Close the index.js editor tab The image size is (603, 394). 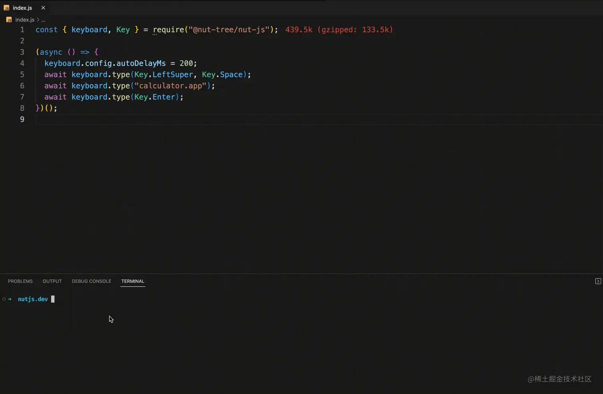tap(43, 8)
